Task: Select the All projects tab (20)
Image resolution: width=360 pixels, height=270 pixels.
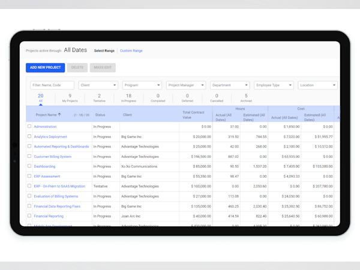Action: point(41,98)
